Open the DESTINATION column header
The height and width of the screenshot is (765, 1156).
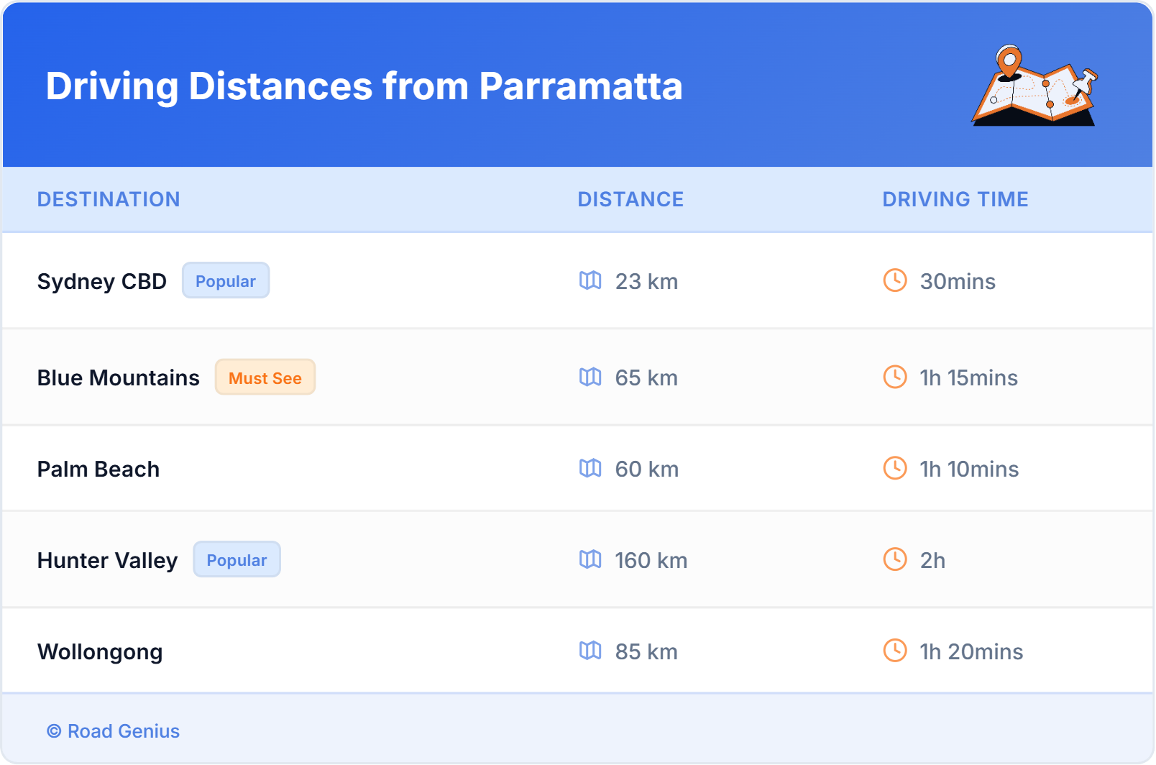pos(109,199)
